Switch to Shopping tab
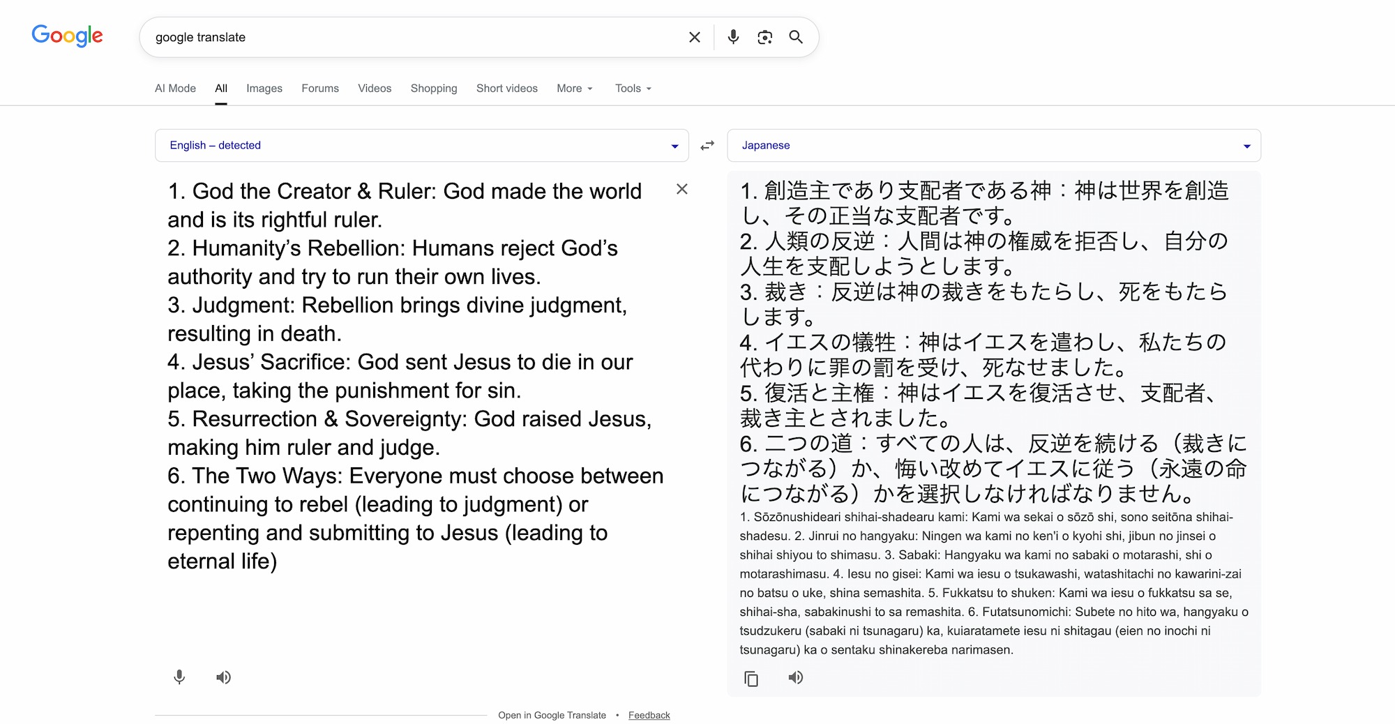1395x724 pixels. pos(434,89)
